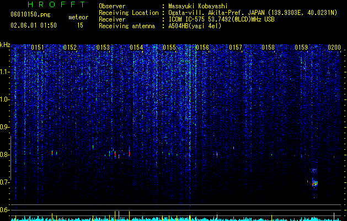Click the 0152 time axis label

(70, 48)
